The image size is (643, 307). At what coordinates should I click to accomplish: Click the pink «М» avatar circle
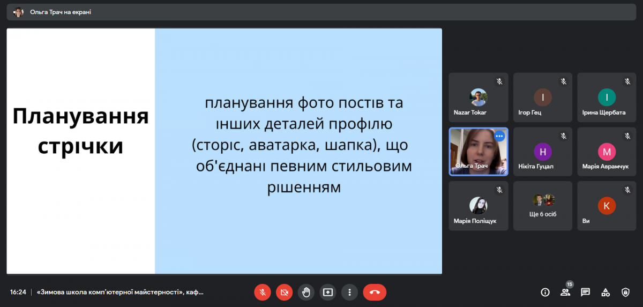607,152
